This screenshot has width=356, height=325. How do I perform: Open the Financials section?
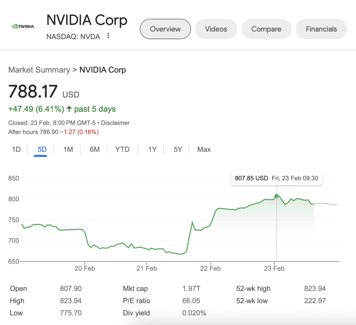(321, 29)
